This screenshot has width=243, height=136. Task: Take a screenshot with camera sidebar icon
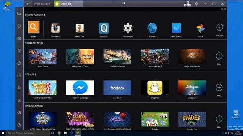click(19, 38)
